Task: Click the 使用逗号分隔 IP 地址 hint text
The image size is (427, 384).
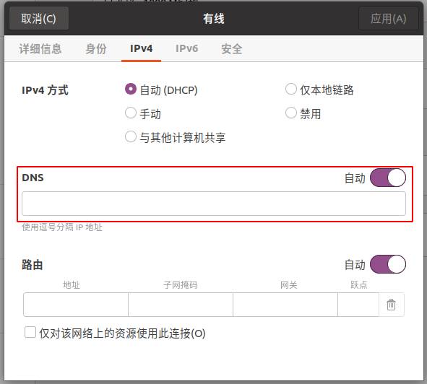Action: coord(62,227)
